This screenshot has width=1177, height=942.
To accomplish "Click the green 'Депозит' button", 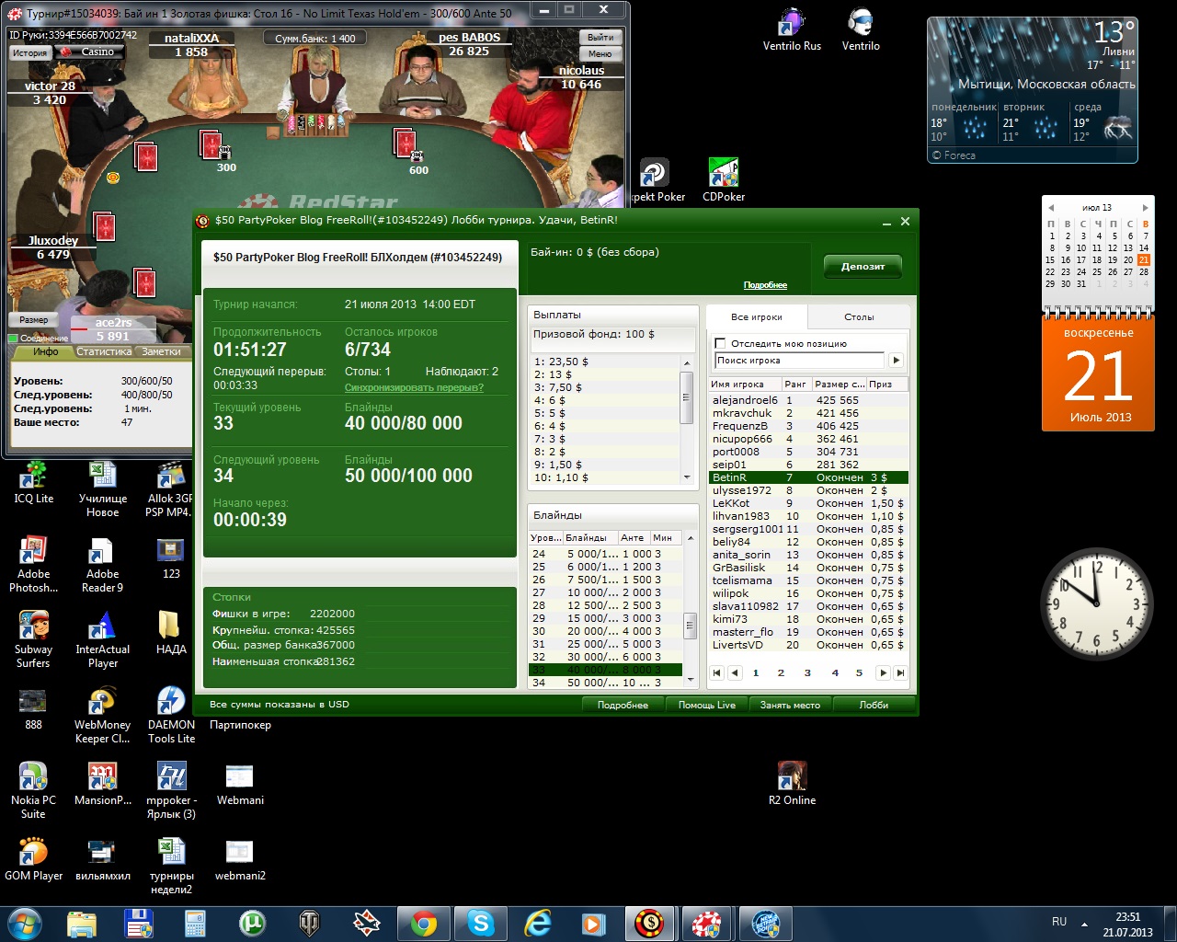I will [x=863, y=267].
